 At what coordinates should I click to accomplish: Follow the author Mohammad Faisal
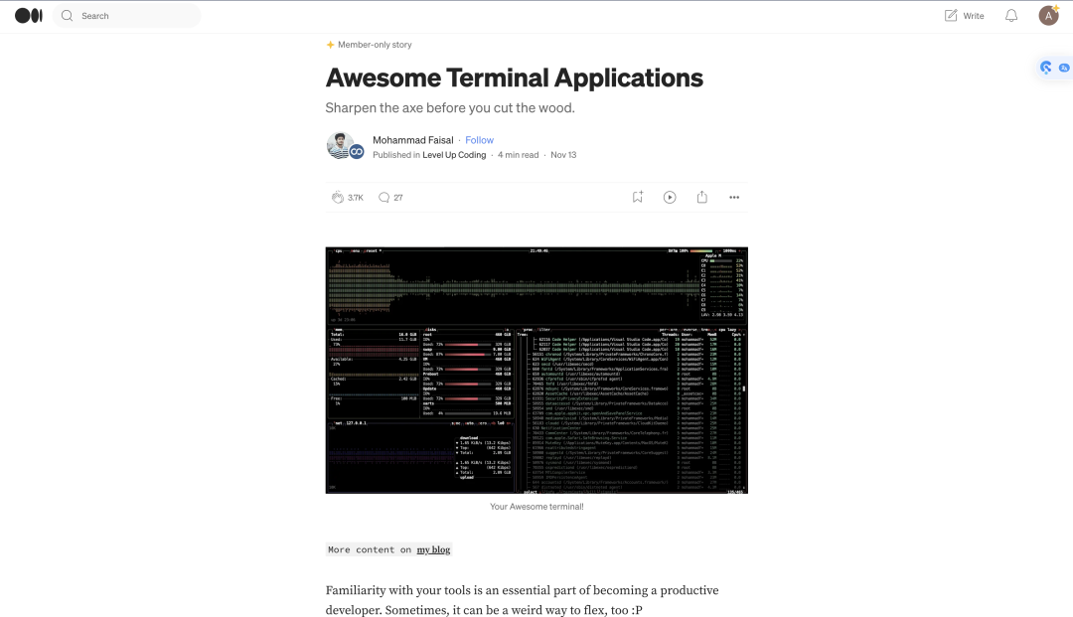coord(479,139)
